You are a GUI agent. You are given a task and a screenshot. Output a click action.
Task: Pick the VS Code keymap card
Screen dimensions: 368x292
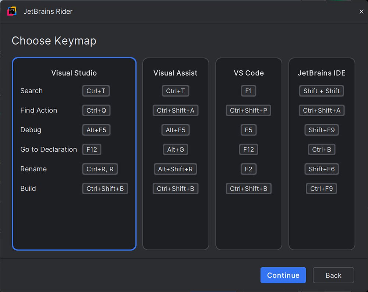249,73
